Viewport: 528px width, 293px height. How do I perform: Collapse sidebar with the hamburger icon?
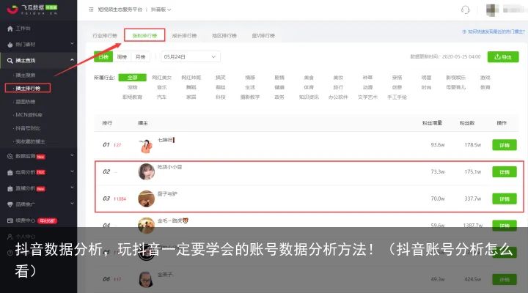(x=91, y=10)
